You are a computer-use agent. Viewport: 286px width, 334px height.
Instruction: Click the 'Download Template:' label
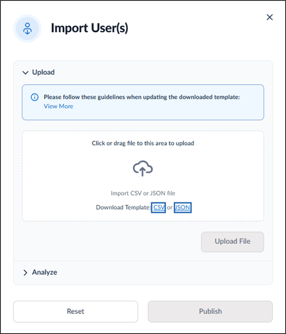tap(123, 207)
